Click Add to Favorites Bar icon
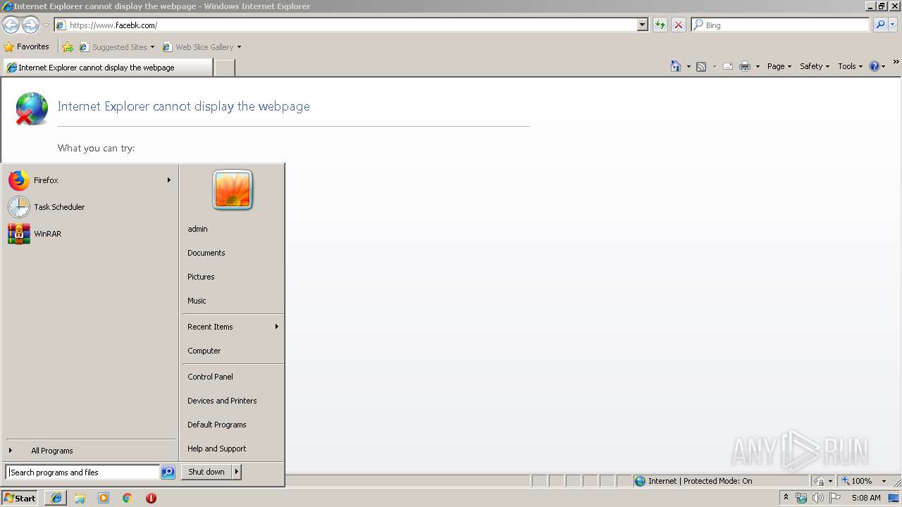Viewport: 902px width, 507px height. (68, 47)
